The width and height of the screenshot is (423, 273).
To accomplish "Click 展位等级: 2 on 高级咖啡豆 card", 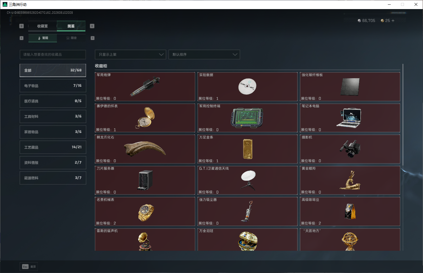I will [x=311, y=223].
